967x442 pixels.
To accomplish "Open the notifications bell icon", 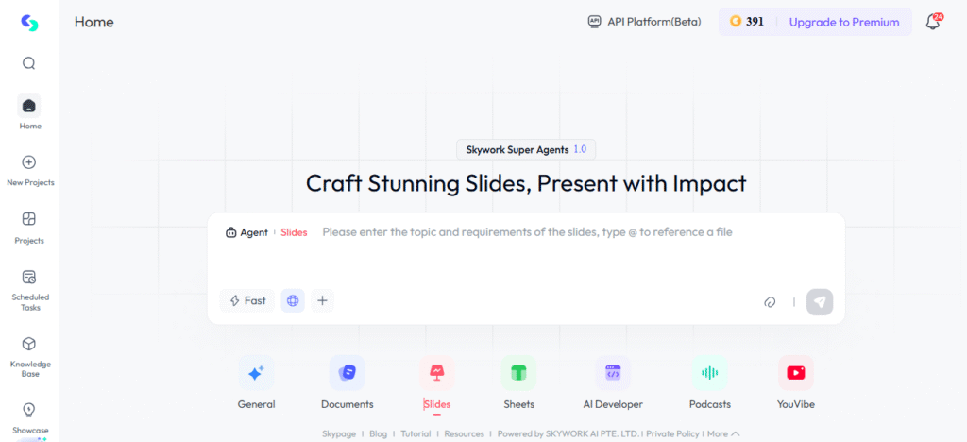I will pos(933,22).
